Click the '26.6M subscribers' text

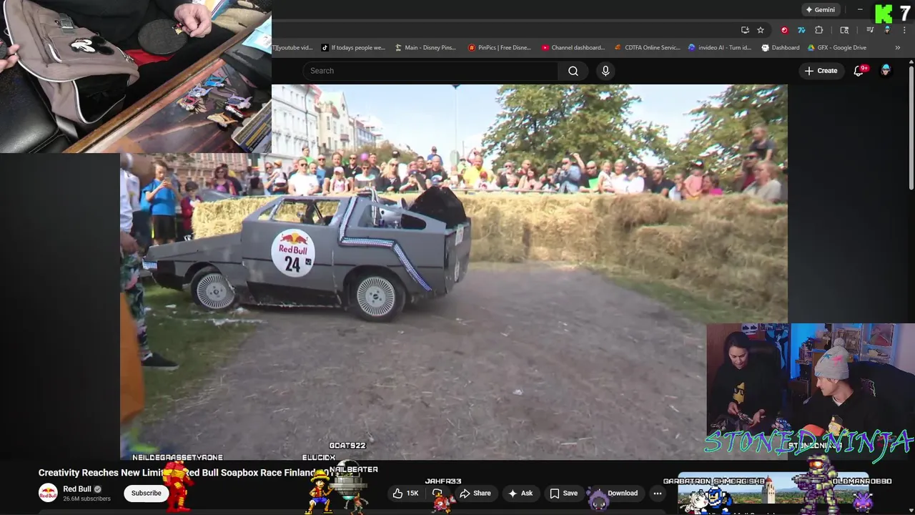click(86, 499)
